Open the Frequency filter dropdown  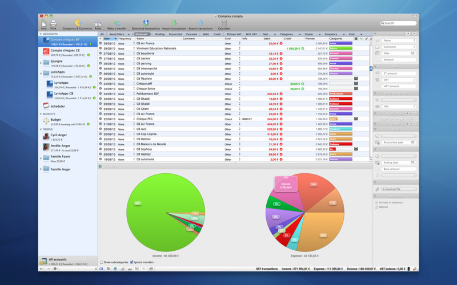point(334,34)
